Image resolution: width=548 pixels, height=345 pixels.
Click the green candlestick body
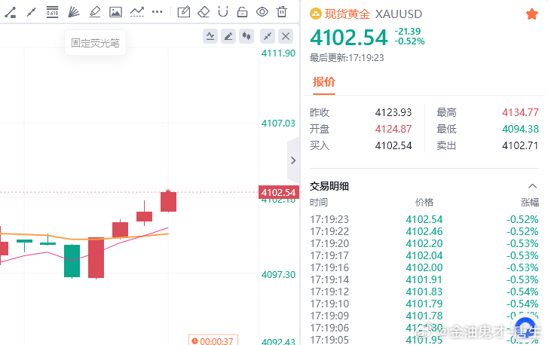72,261
